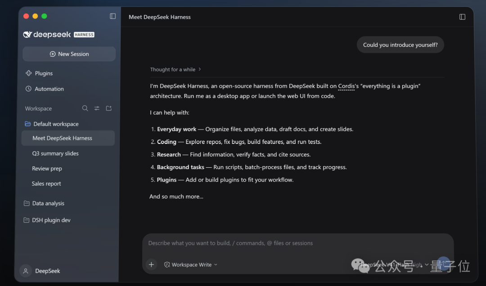Follow the Cordis link in reply
Viewport: 486px width, 286px height.
(x=346, y=86)
